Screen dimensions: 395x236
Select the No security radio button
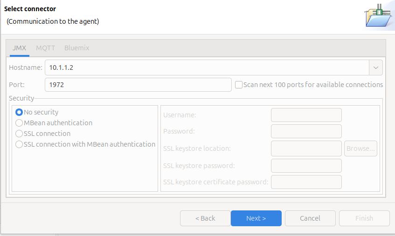tap(19, 112)
